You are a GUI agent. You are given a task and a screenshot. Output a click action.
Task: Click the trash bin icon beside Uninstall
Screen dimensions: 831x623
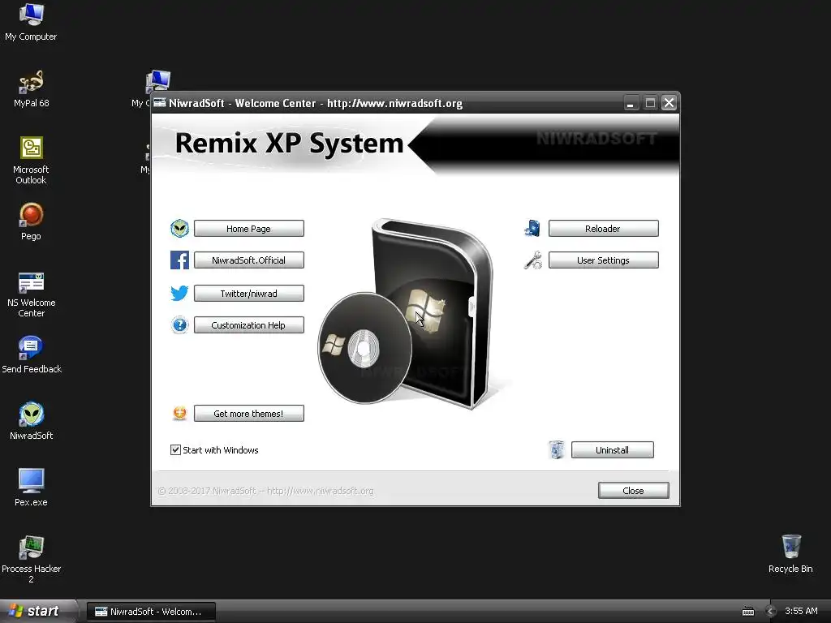click(557, 449)
